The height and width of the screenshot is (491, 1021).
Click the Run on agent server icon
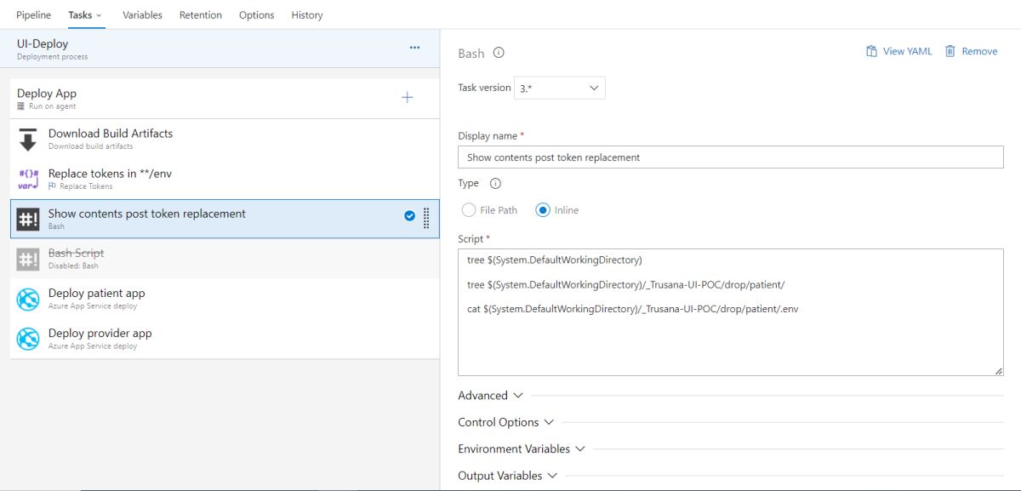click(x=21, y=106)
